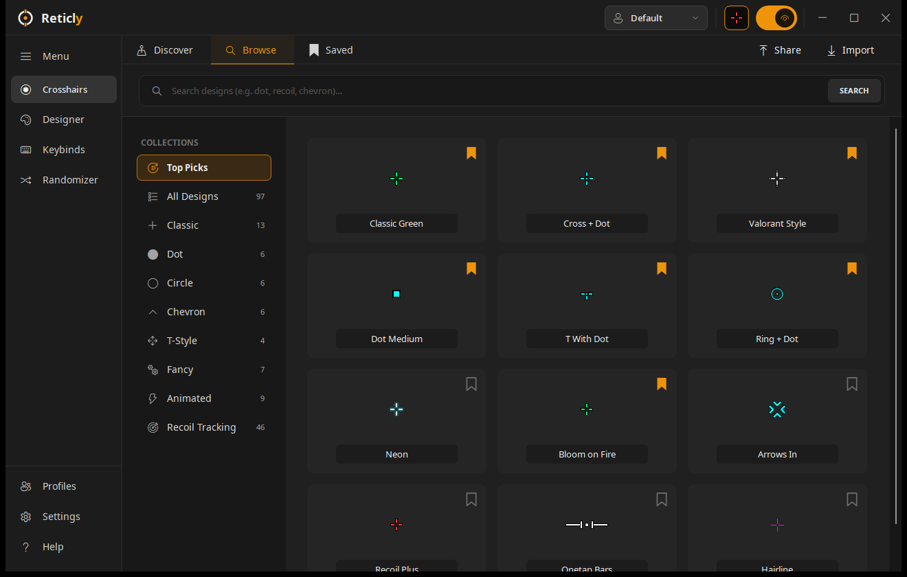Viewport: 907px width, 577px height.
Task: Switch to the Discover tab
Action: (x=165, y=50)
